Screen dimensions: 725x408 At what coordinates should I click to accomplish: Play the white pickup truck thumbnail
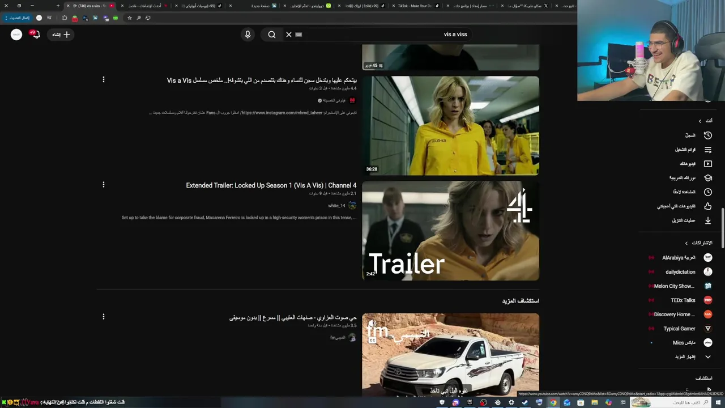451,354
